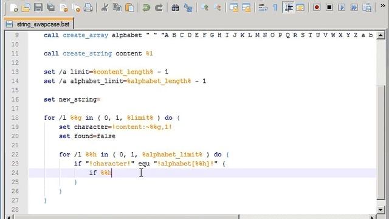The image size is (389, 219).
Task: Toggle show all characters pilcrow
Action: click(275, 8)
